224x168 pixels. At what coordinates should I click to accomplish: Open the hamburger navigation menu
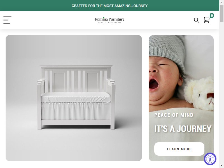(x=7, y=20)
